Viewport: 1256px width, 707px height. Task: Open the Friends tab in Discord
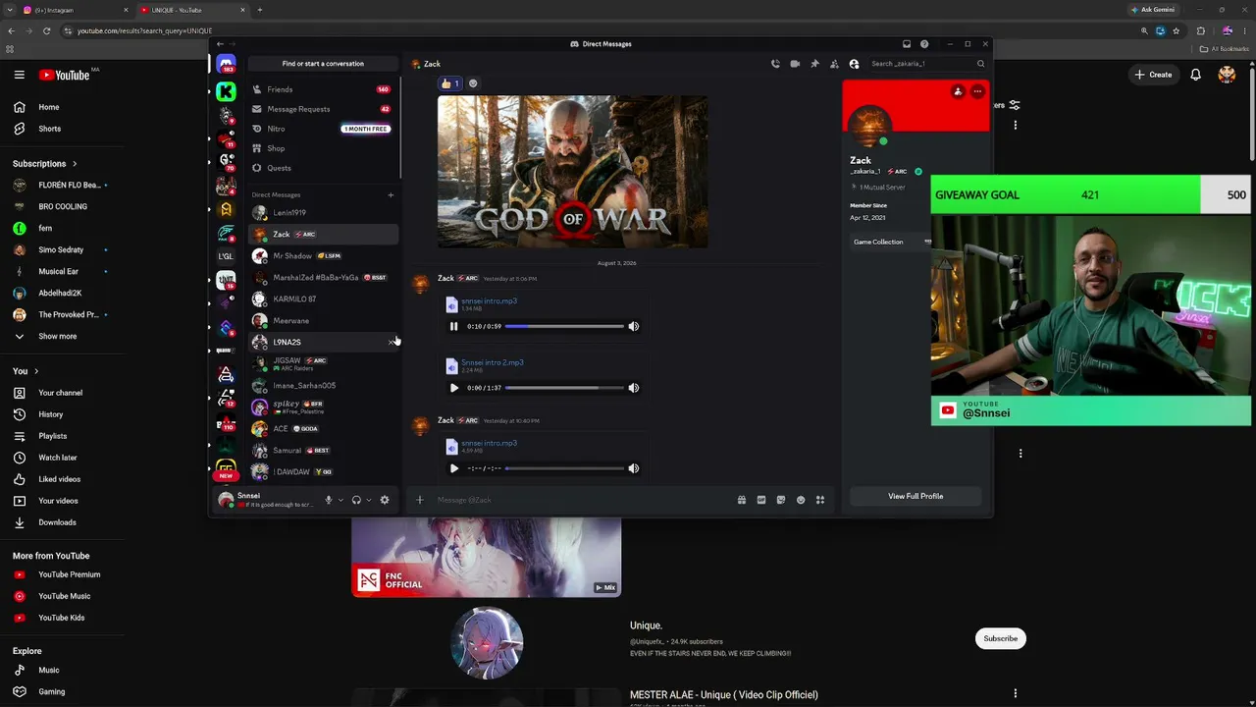pos(322,89)
